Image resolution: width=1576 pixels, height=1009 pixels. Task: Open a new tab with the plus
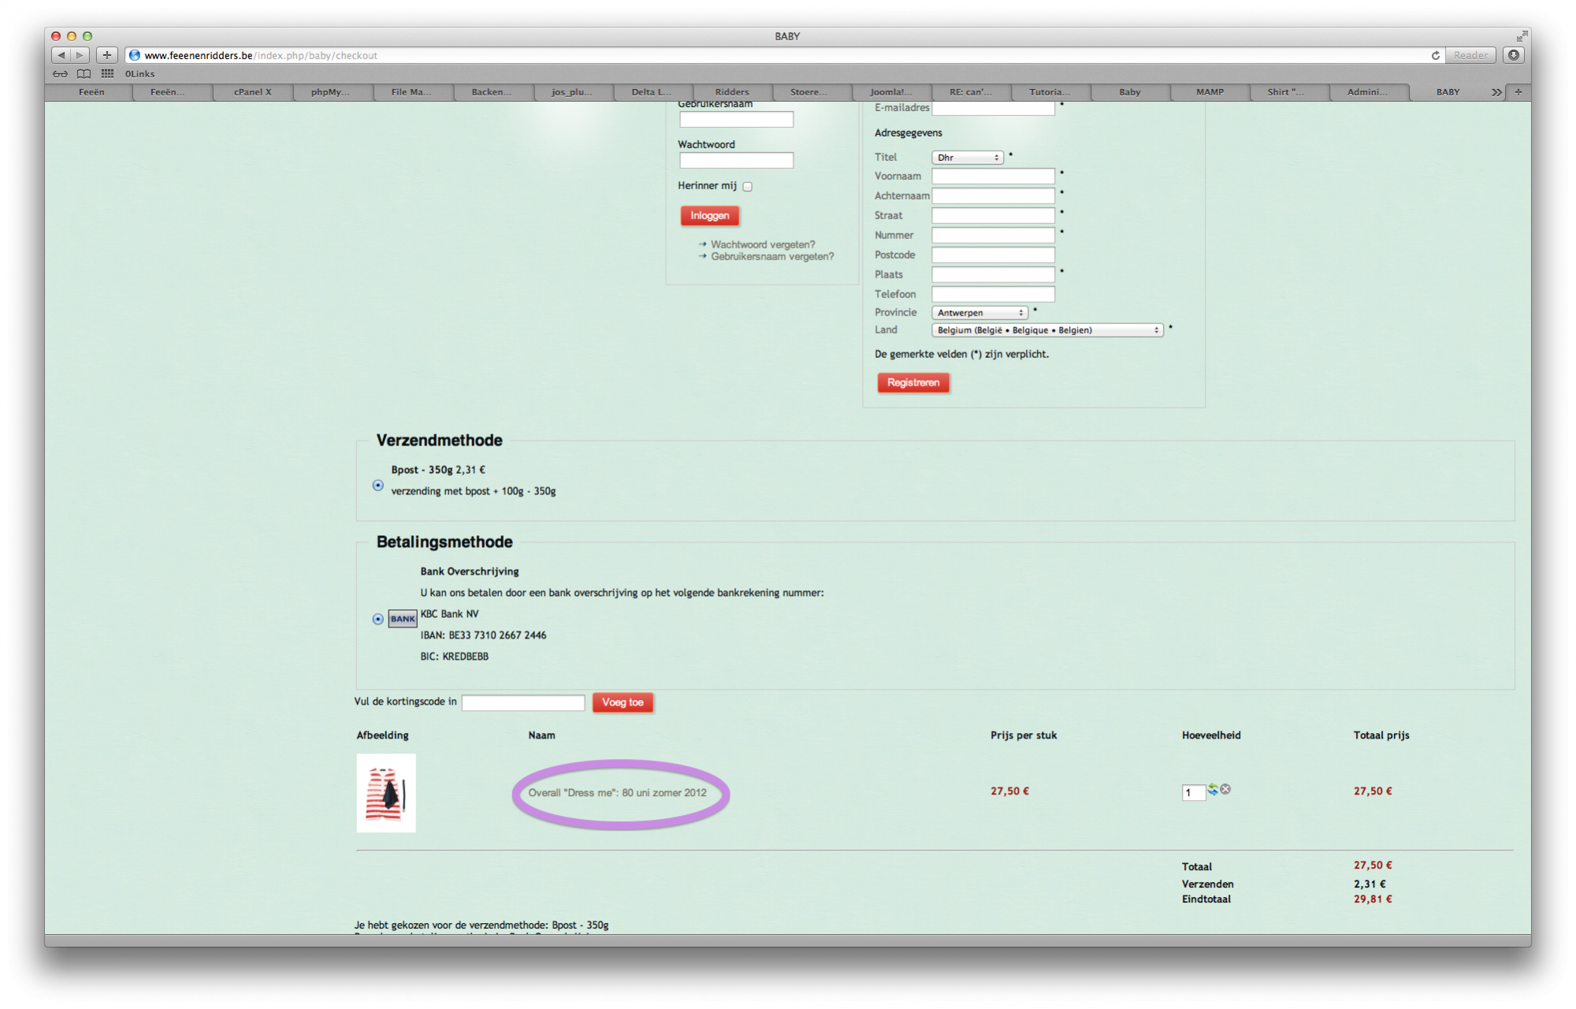point(1518,92)
